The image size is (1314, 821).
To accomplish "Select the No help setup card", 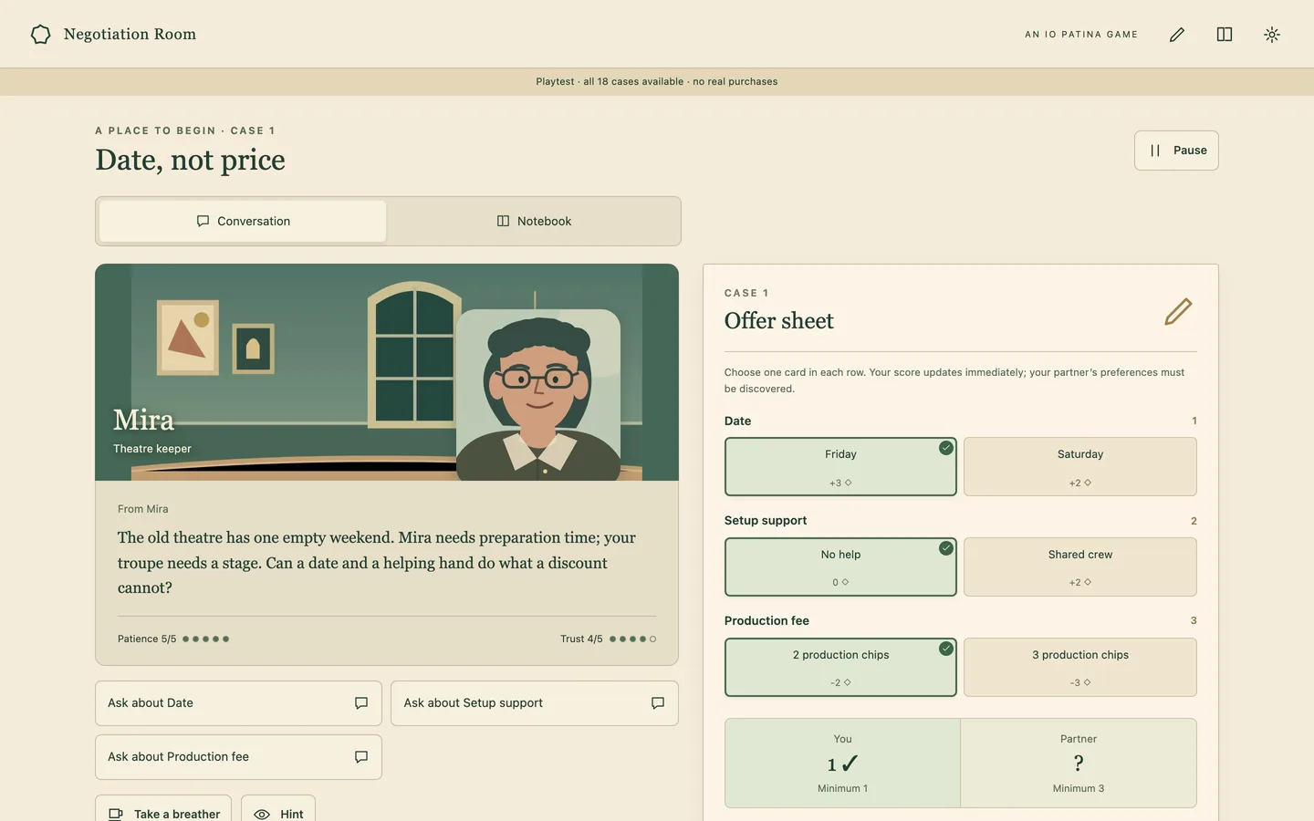I will click(x=840, y=567).
